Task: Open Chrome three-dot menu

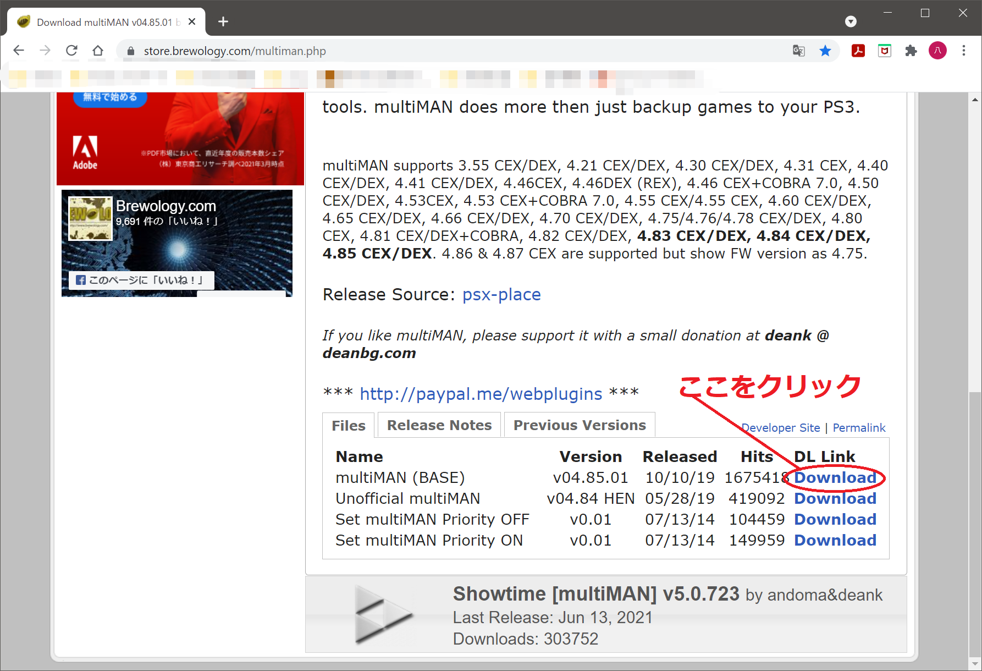Action: pyautogui.click(x=964, y=51)
